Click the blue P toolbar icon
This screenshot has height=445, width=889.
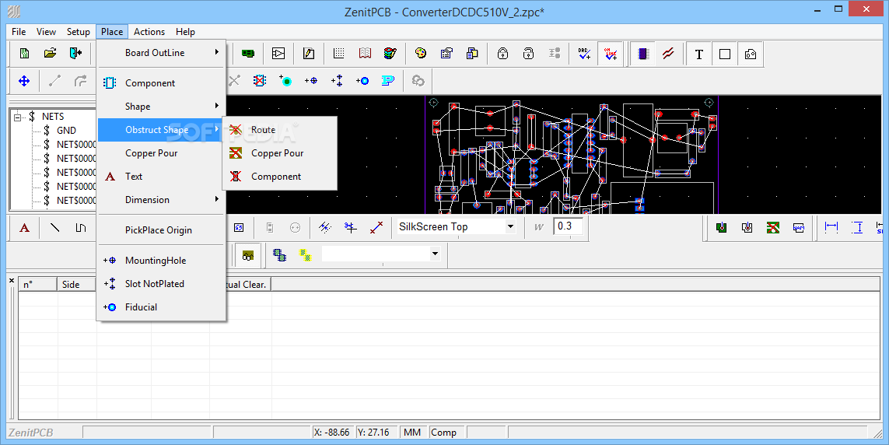[x=388, y=81]
